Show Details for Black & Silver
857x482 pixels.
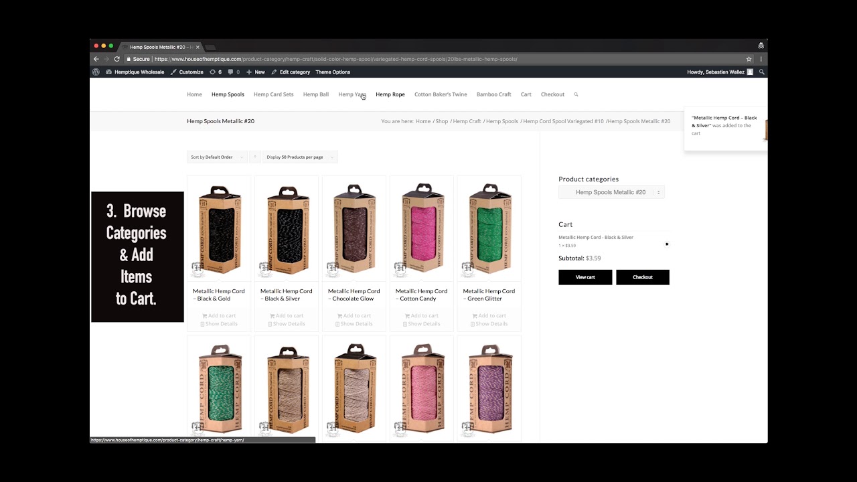(x=287, y=324)
